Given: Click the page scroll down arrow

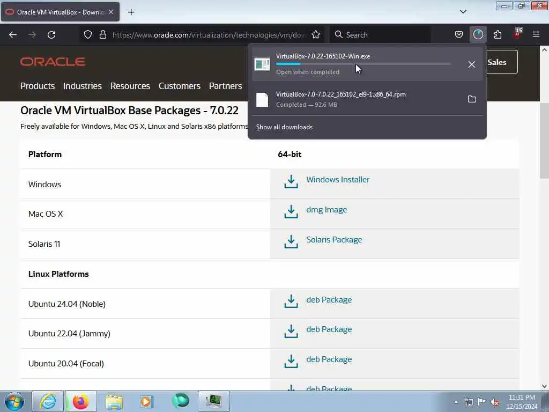Looking at the screenshot, I should click(x=545, y=386).
